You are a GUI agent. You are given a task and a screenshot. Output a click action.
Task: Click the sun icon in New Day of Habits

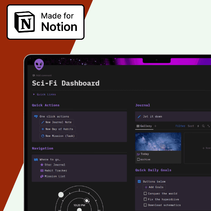43,129
